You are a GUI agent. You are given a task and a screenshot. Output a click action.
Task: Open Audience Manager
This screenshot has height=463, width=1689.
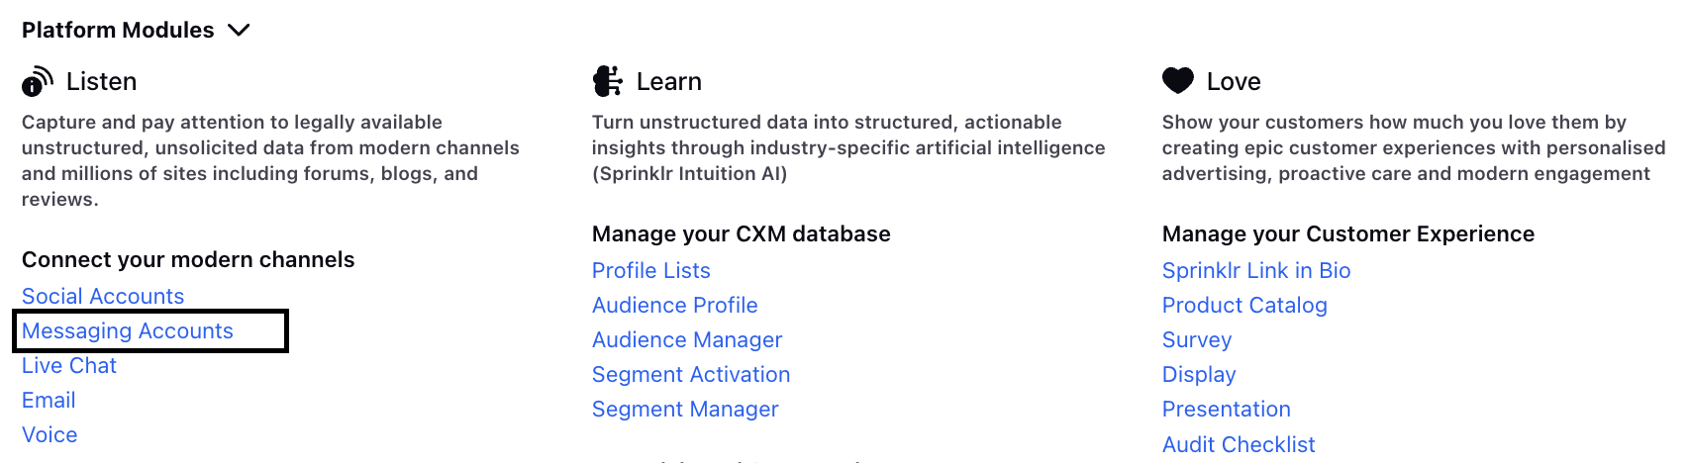[x=687, y=340]
